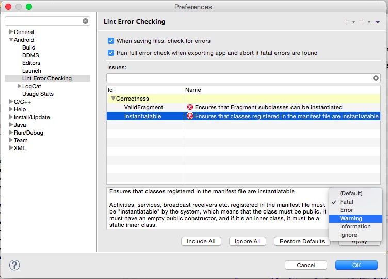Collapse the Android preferences section
The height and width of the screenshot is (279, 388).
[x=11, y=39]
